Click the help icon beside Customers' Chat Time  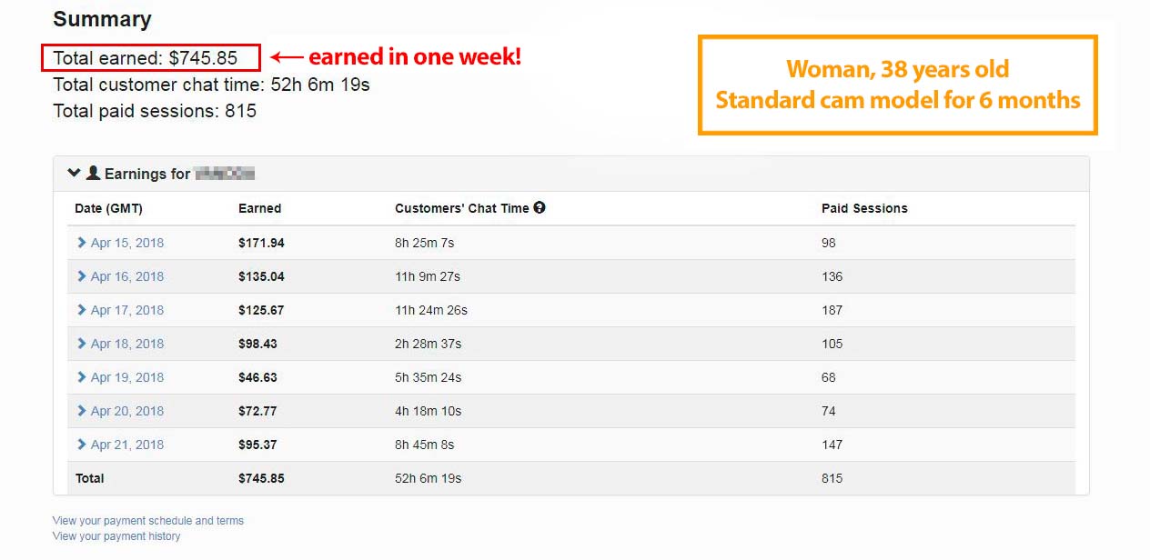point(540,207)
